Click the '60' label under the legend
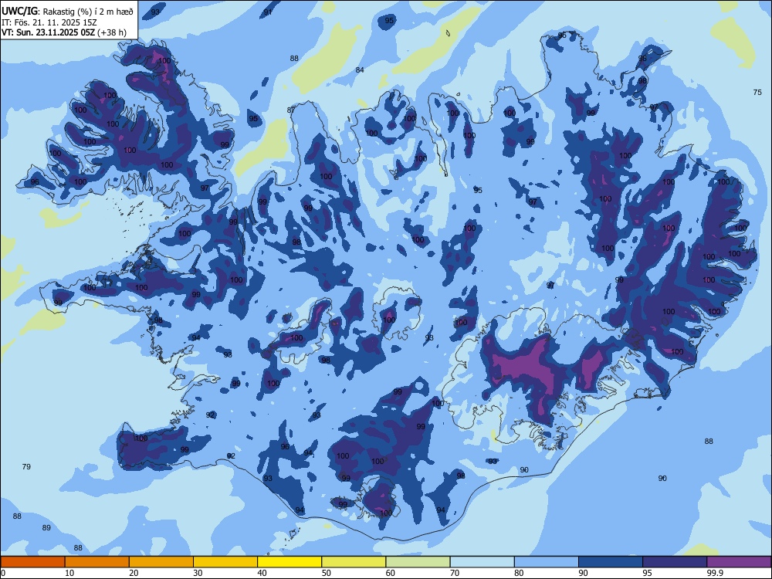Screen dimensions: 772x579 point(391,573)
